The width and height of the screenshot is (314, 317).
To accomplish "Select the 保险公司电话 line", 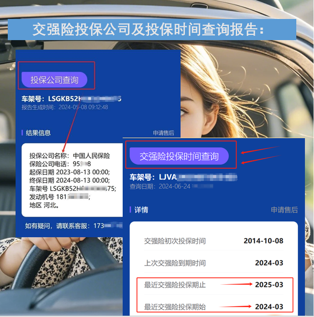I will (x=60, y=164).
